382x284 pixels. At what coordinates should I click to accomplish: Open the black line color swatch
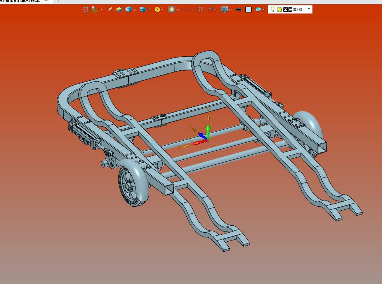pos(239,9)
